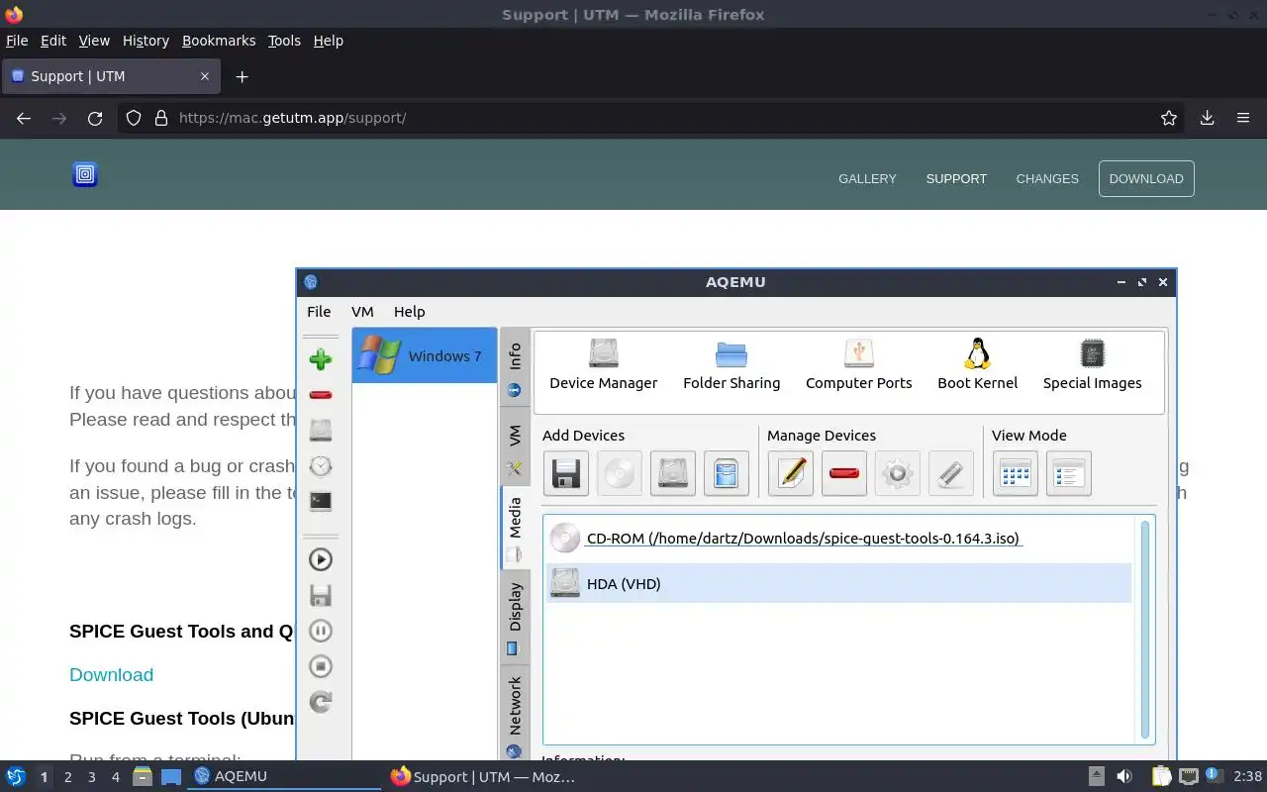The width and height of the screenshot is (1267, 792).
Task: Open Firefox File menu
Action: [x=17, y=41]
